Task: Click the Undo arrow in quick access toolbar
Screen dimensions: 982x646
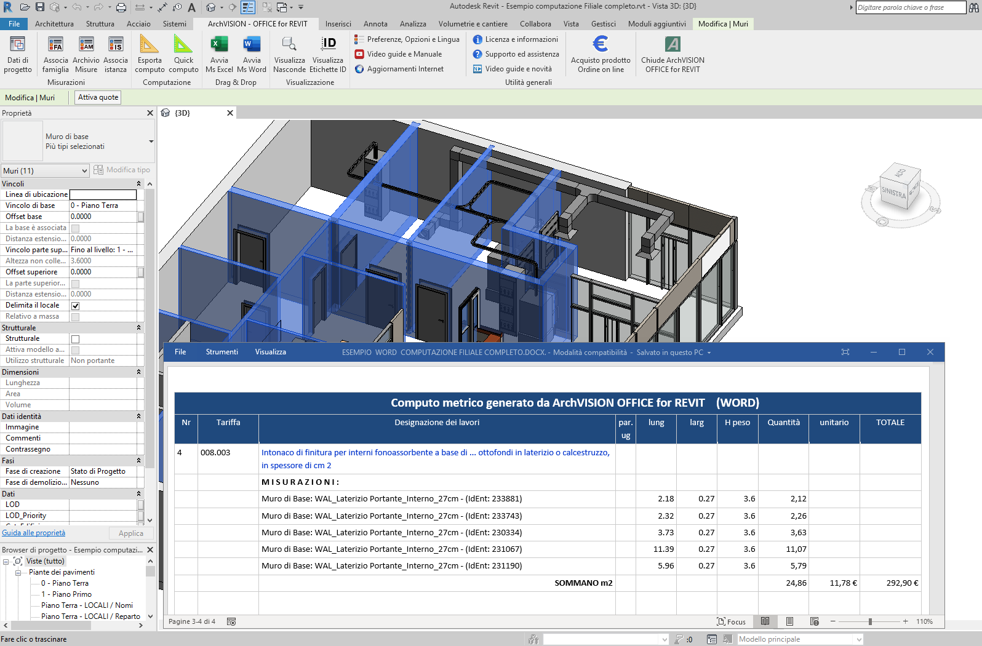Action: 76,7
